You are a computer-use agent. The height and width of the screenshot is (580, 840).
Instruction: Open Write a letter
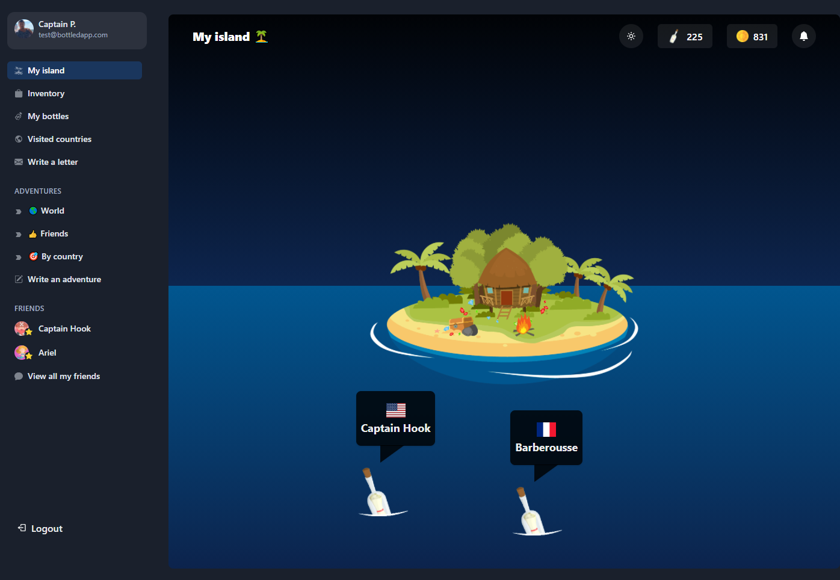tap(75, 162)
